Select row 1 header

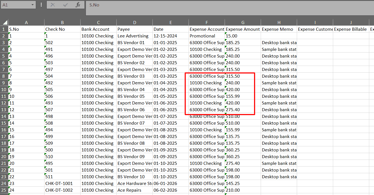[4, 29]
